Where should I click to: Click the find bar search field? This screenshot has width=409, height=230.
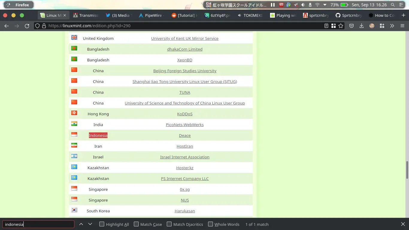click(38, 224)
